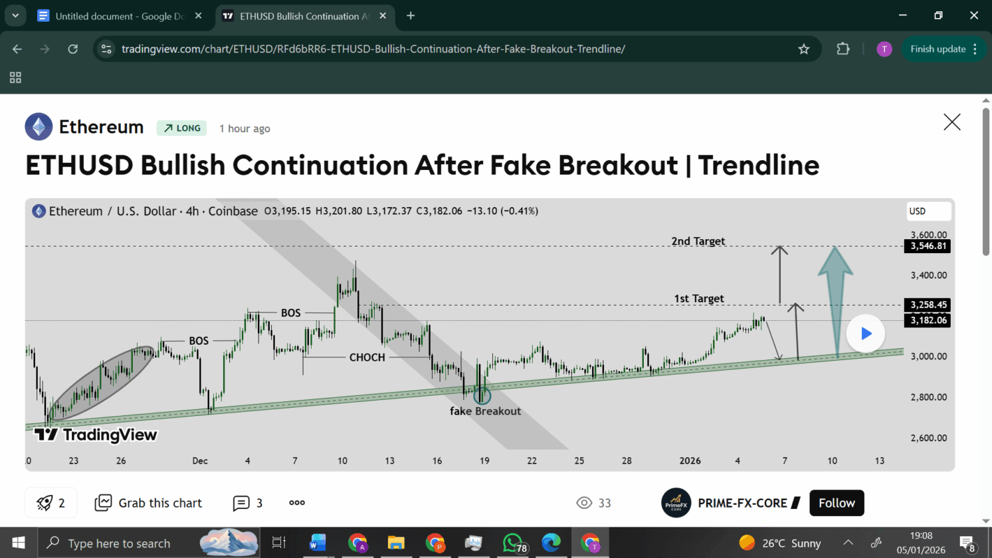Click the Finish update button
The width and height of the screenshot is (992, 558).
tap(938, 49)
